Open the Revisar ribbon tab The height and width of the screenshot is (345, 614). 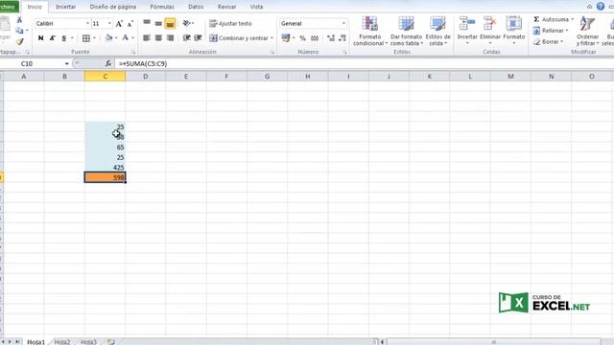[226, 7]
